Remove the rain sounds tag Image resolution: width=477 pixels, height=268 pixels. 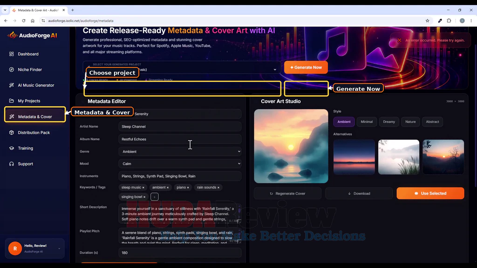click(218, 188)
